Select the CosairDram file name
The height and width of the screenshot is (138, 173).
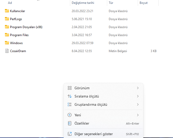pyautogui.click(x=18, y=51)
